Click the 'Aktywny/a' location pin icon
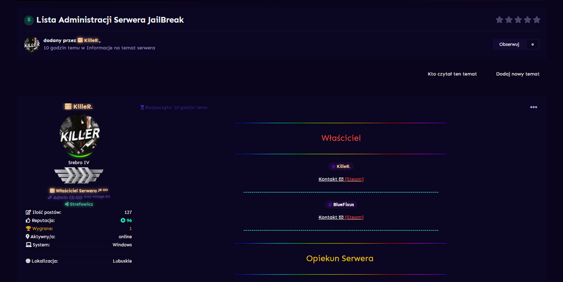Image resolution: width=563 pixels, height=282 pixels. [27, 237]
